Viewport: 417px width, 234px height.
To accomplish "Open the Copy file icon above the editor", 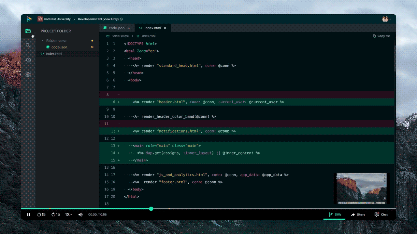I will click(x=374, y=36).
